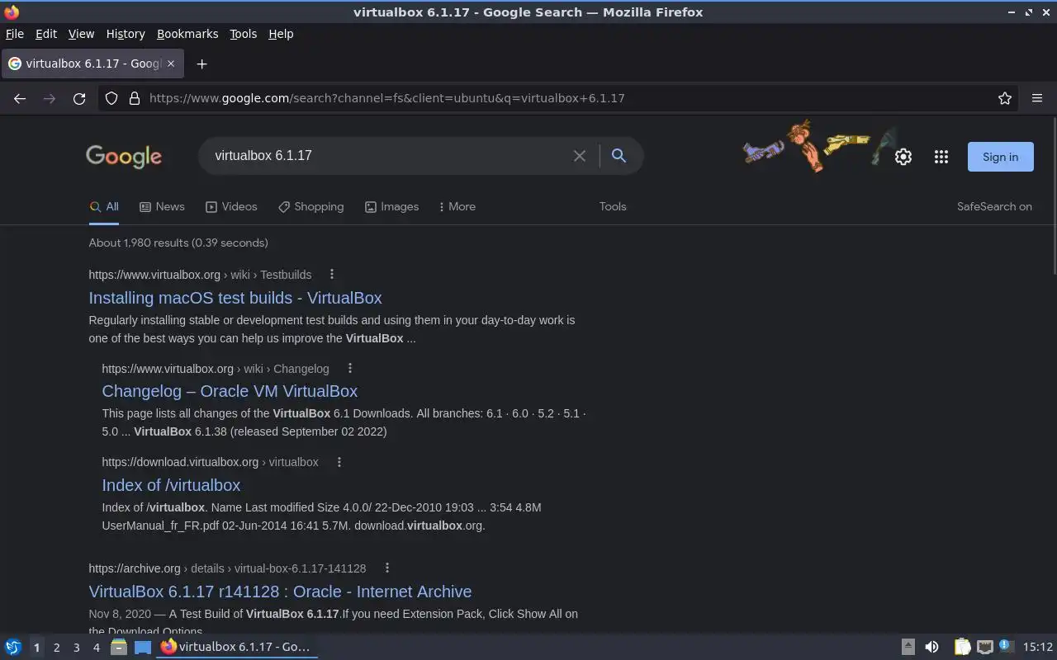Submit search with the magnifier icon
This screenshot has width=1057, height=660.
(619, 155)
